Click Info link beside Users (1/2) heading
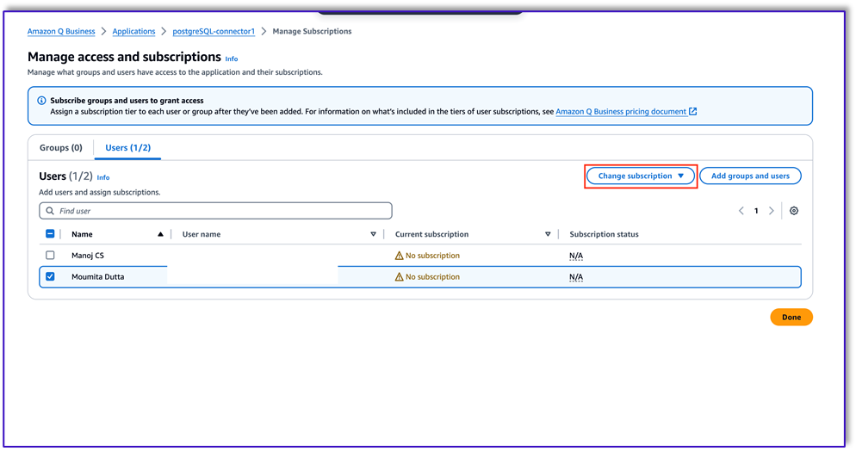856x451 pixels. (x=103, y=177)
